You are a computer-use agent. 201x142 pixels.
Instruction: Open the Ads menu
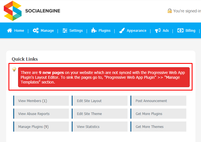pyautogui.click(x=162, y=31)
